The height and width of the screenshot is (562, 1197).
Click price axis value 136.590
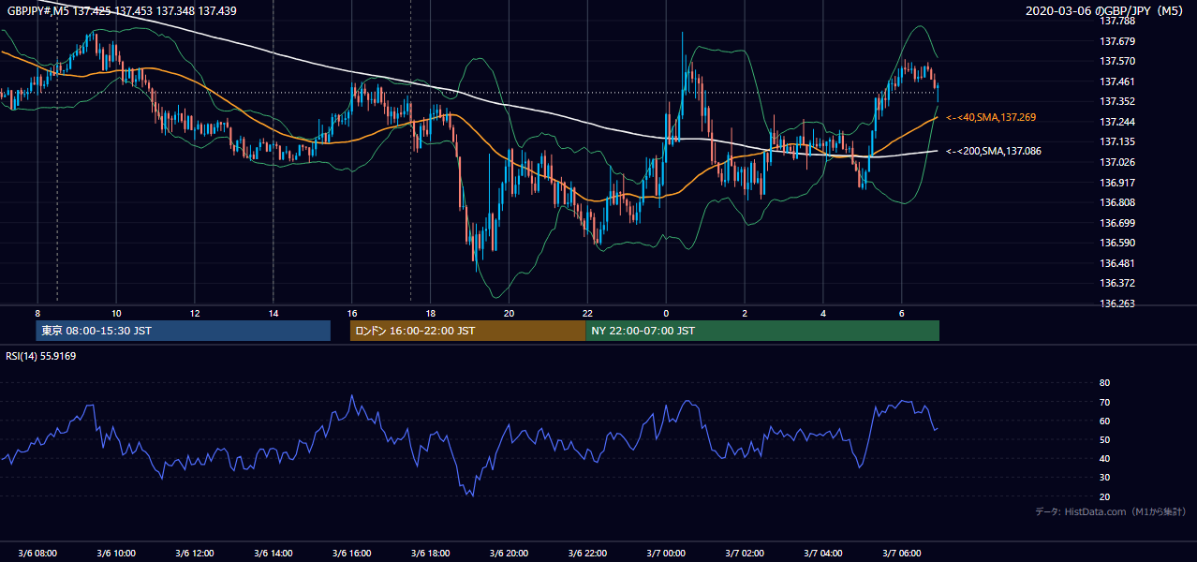1117,244
